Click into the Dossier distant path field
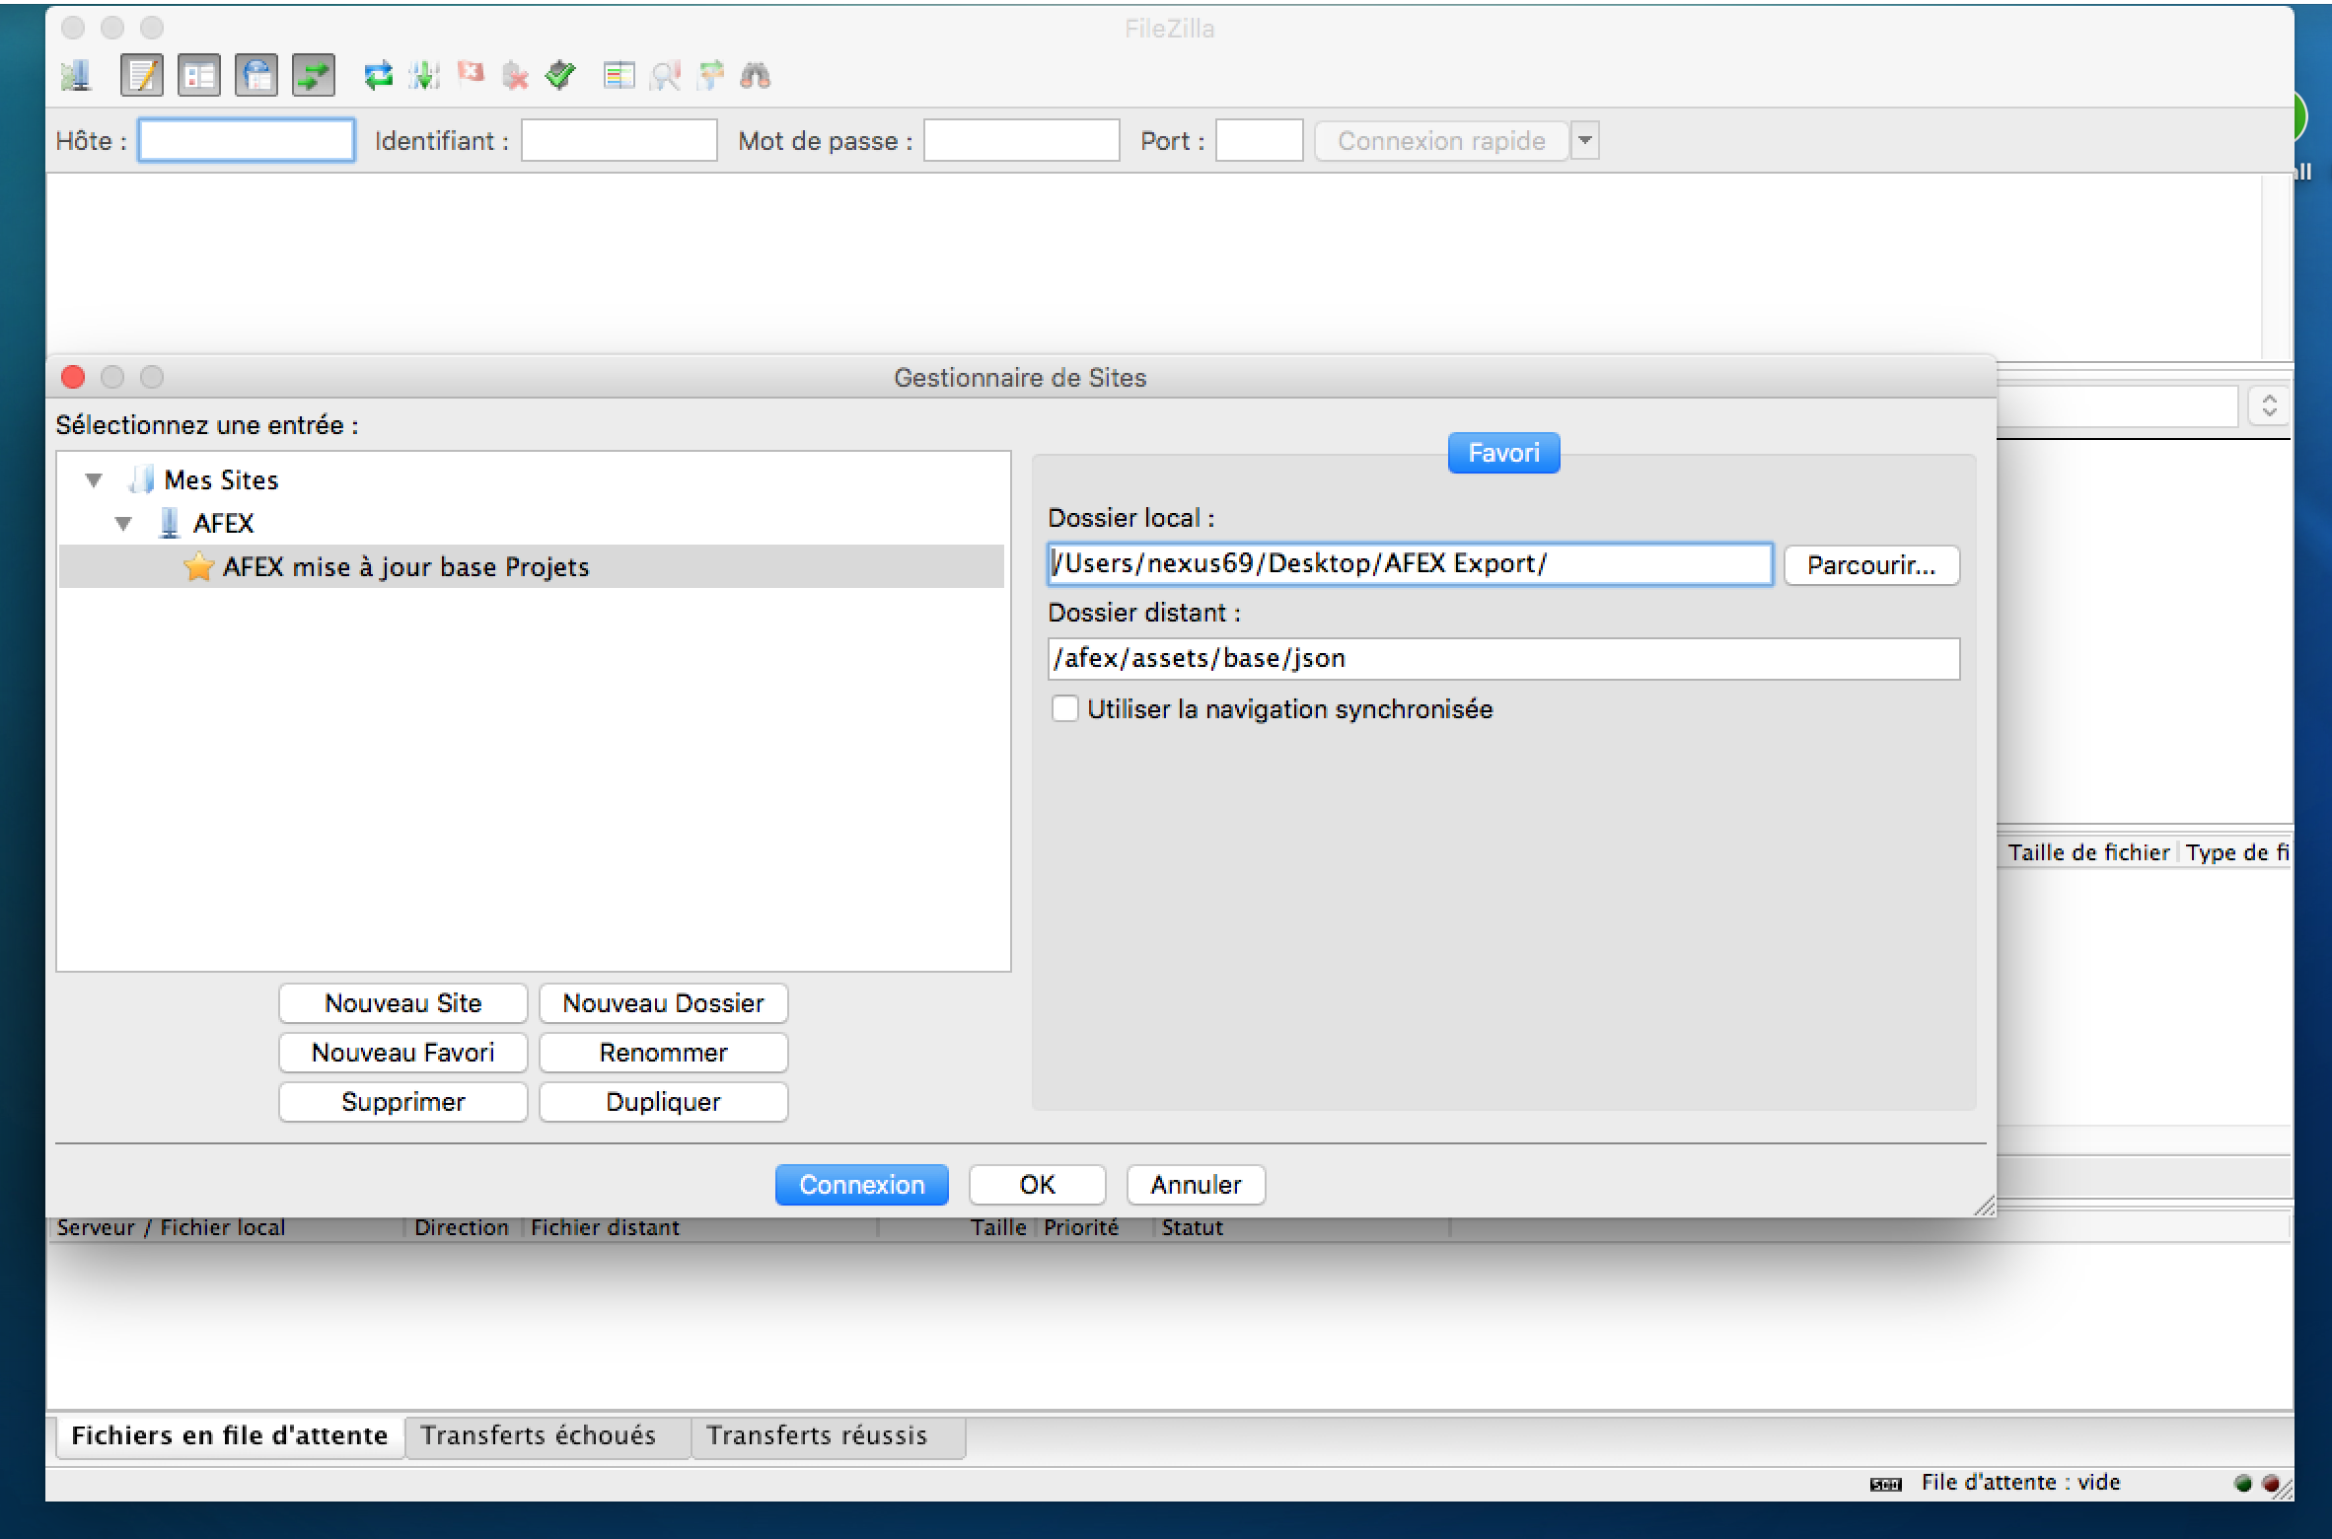Viewport: 2332px width, 1539px height. click(x=1503, y=659)
